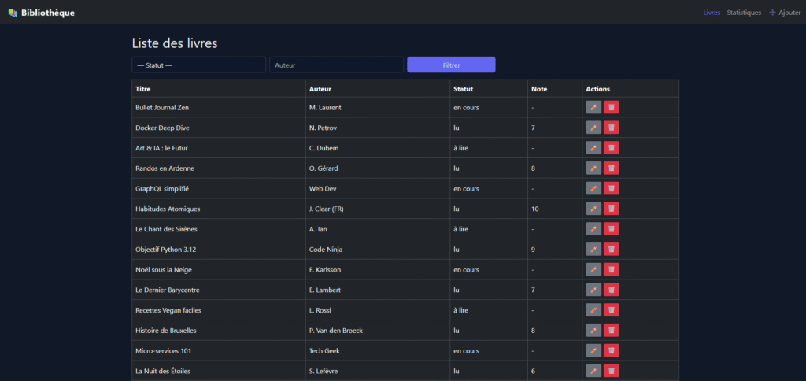Click note 9 for Objectif Python
806x381 pixels.
coord(534,250)
